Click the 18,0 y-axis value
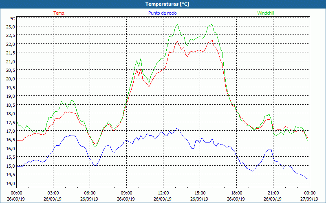Screen dimensions: 326x203 [11, 114]
